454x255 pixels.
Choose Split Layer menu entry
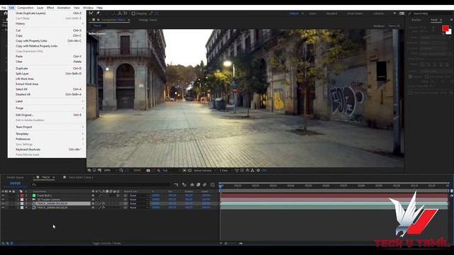point(47,74)
